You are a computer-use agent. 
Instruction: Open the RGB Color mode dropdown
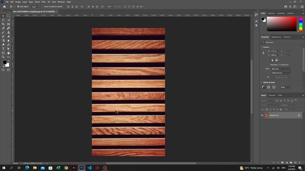(x=281, y=69)
